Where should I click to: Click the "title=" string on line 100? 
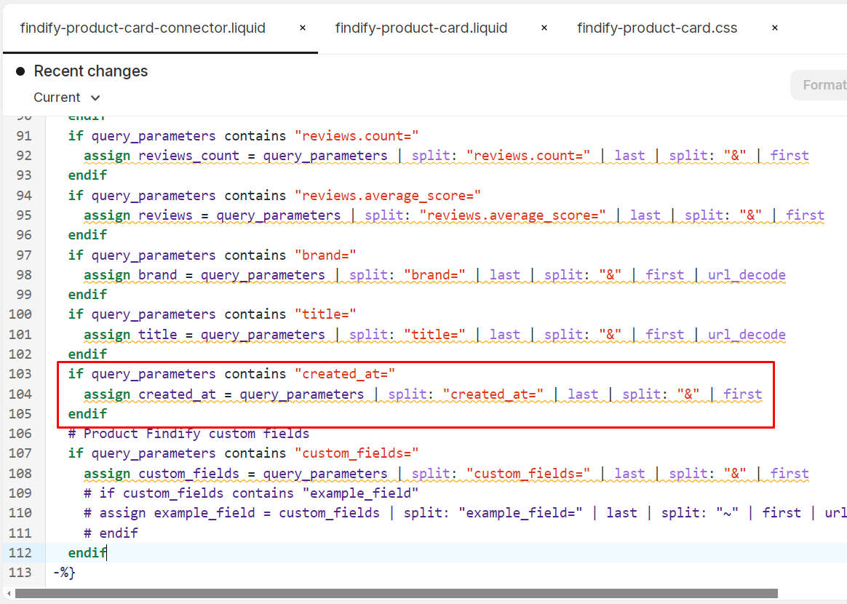point(325,314)
